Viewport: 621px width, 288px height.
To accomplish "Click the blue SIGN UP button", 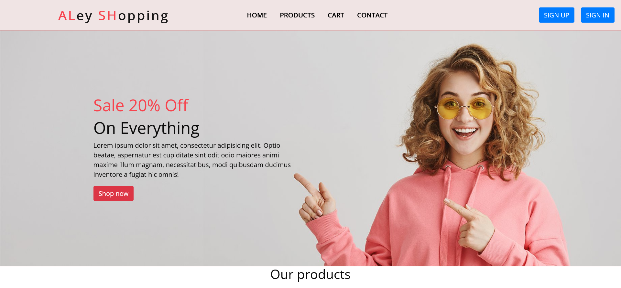I will 556,15.
